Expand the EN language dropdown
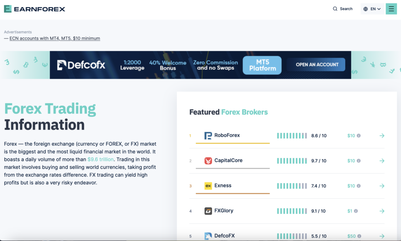This screenshot has height=241, width=401. 372,9
